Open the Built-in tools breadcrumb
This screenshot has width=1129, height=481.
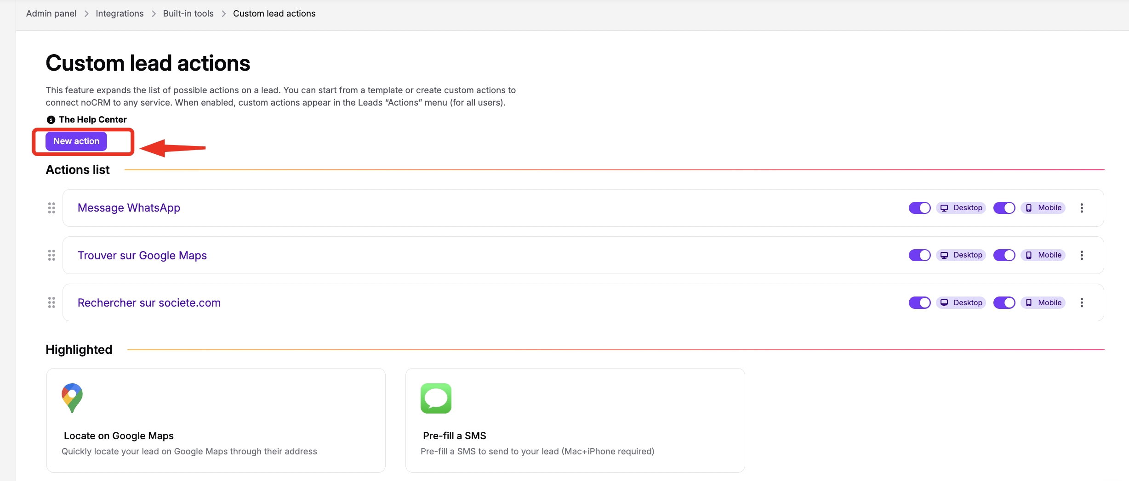(x=188, y=14)
